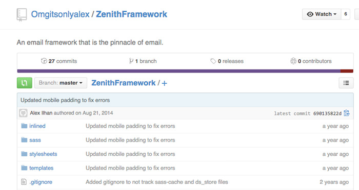Click the green compare and review button

click(25, 83)
